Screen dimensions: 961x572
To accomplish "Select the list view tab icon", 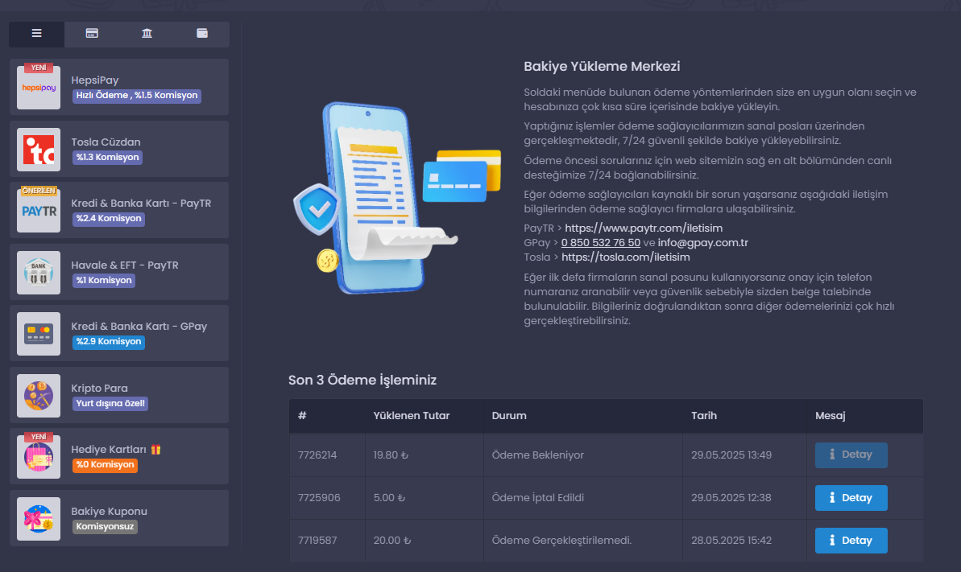I will 36,34.
